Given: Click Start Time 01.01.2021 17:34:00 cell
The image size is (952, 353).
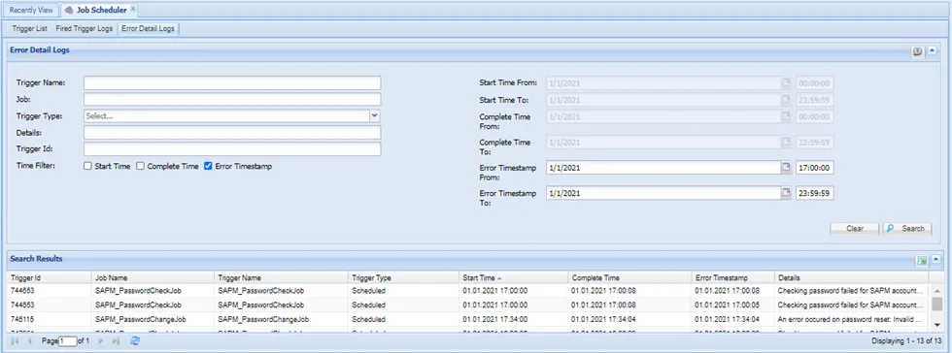Looking at the screenshot, I should click(513, 318).
